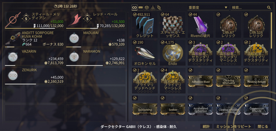276x131 pixels.
Task: Click ミッションをリピート repeat mission button
Action: click(x=234, y=126)
